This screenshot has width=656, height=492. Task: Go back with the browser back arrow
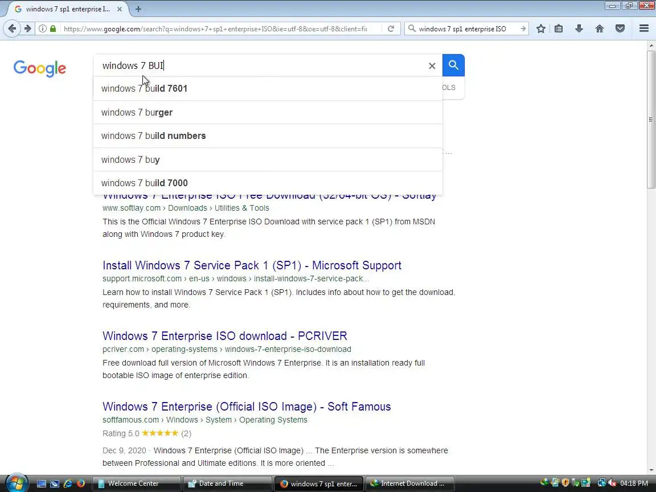(12, 28)
